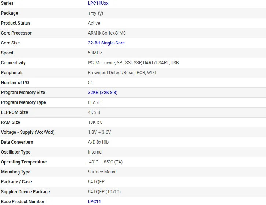Click the 'Data Converters' row label

(x=17, y=142)
